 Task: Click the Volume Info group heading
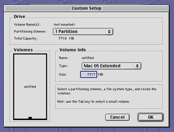click(72, 50)
